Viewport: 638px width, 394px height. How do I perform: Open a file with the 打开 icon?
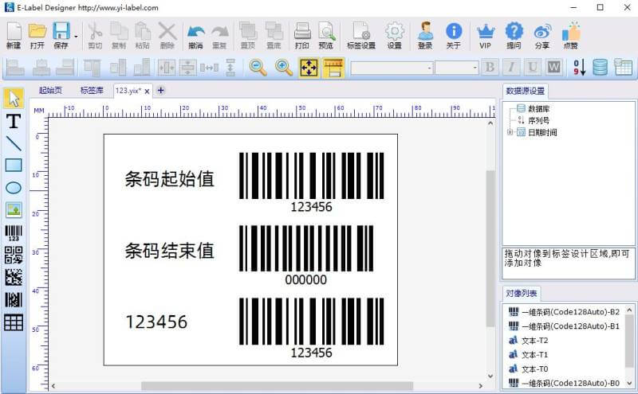[37, 35]
